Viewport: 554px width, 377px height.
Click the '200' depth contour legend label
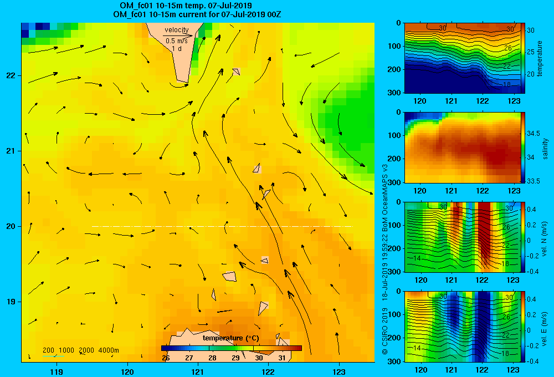pyautogui.click(x=48, y=350)
